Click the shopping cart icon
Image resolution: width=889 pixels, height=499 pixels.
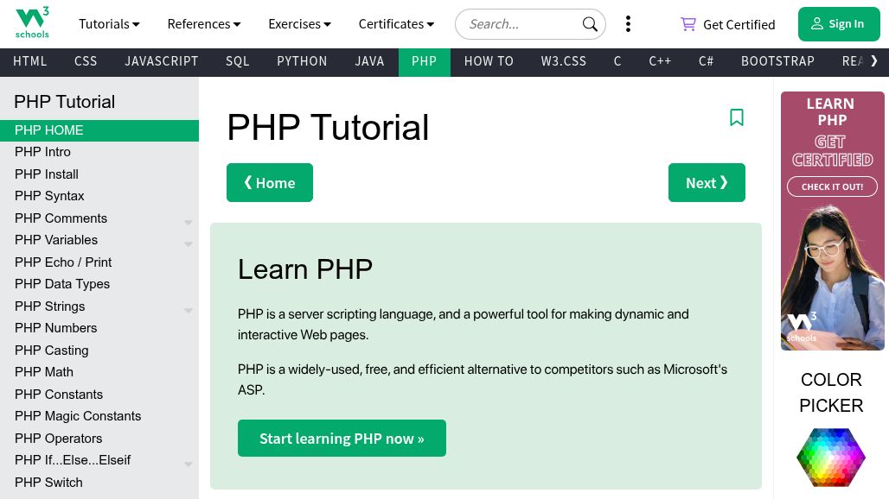688,24
